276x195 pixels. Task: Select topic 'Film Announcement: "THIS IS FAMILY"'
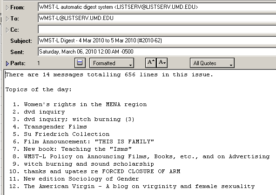click(x=89, y=141)
